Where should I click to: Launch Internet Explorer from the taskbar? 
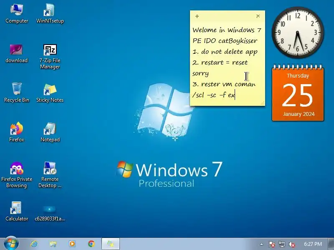(34, 244)
